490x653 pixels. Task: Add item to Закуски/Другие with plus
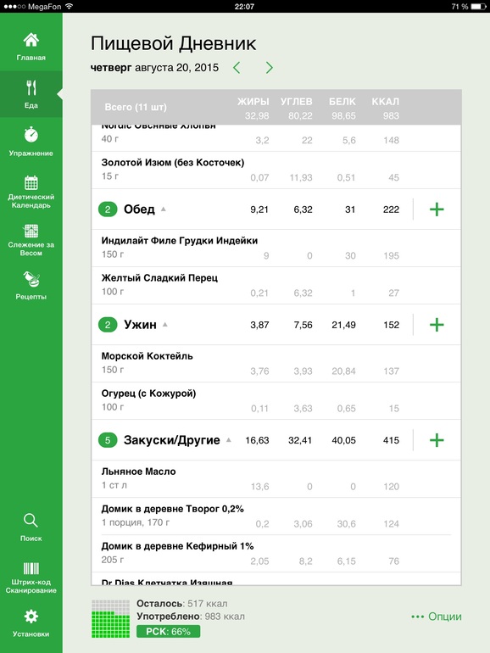point(437,440)
